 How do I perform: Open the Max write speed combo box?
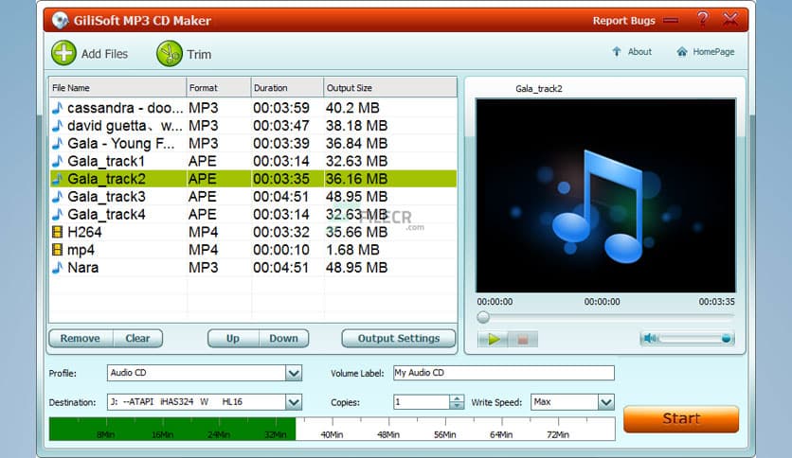click(x=572, y=402)
